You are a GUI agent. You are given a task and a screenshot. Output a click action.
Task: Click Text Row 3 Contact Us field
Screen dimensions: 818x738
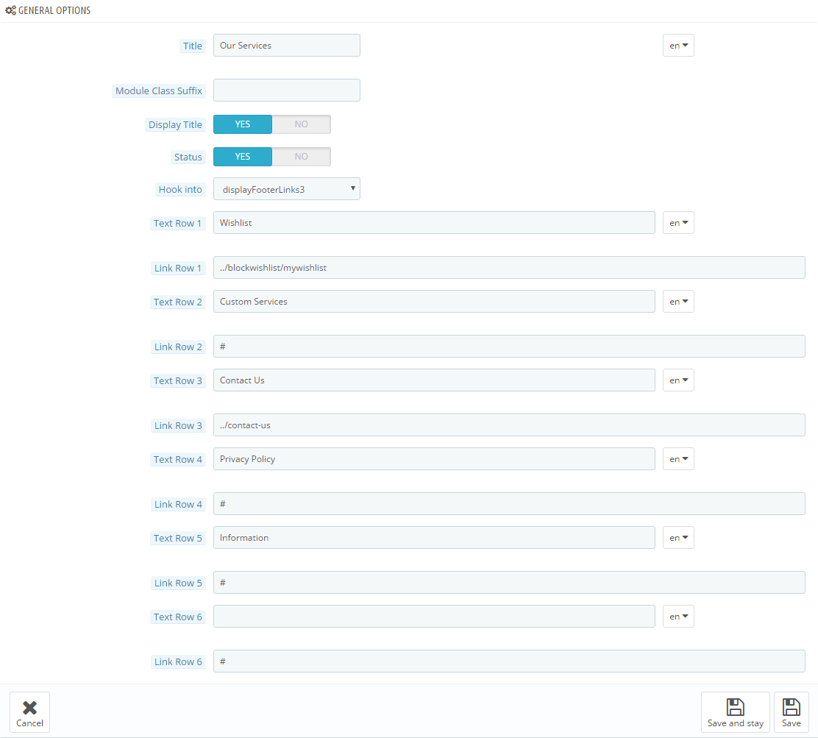point(434,380)
